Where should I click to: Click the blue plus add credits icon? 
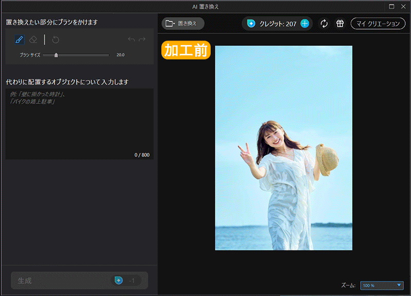click(305, 24)
